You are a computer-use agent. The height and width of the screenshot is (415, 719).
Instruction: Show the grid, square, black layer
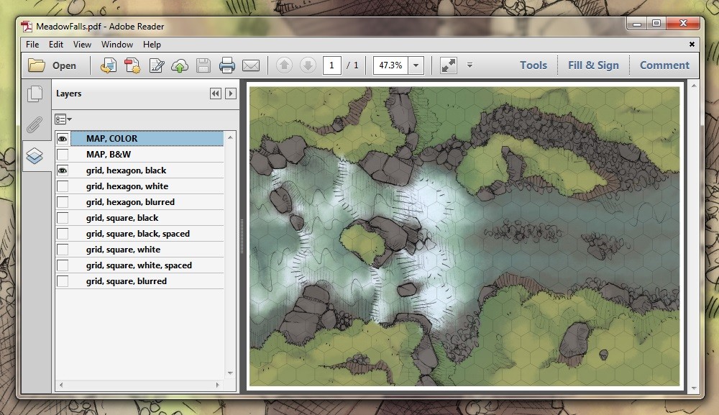(x=63, y=218)
